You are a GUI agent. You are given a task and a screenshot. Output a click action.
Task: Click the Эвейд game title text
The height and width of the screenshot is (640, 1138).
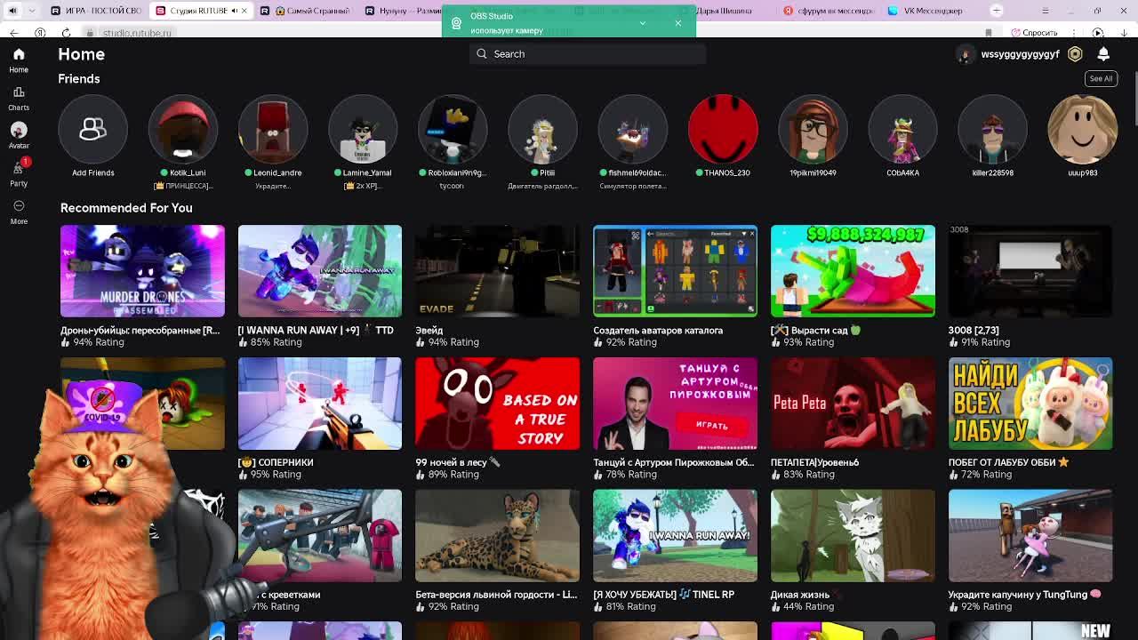coord(429,330)
